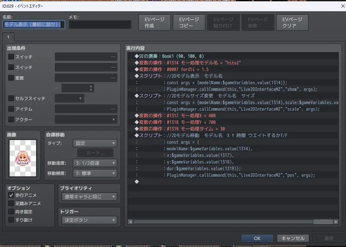This screenshot has width=346, height=247.
Task: Select script line //2Dモデルサイズ変更
Action: tap(233, 96)
